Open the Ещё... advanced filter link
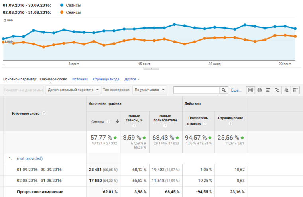Viewport: 303px width, 197px height. 236,90
